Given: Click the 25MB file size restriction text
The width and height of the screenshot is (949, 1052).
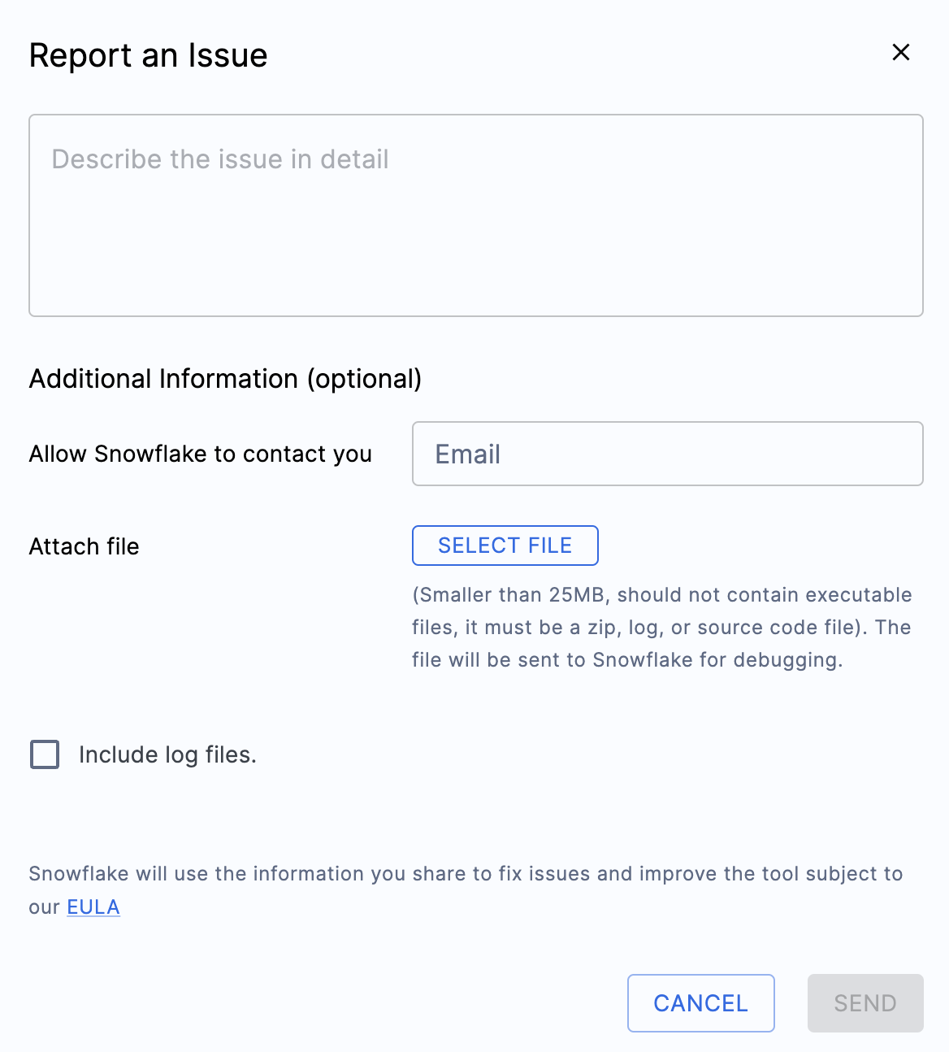Looking at the screenshot, I should click(662, 627).
